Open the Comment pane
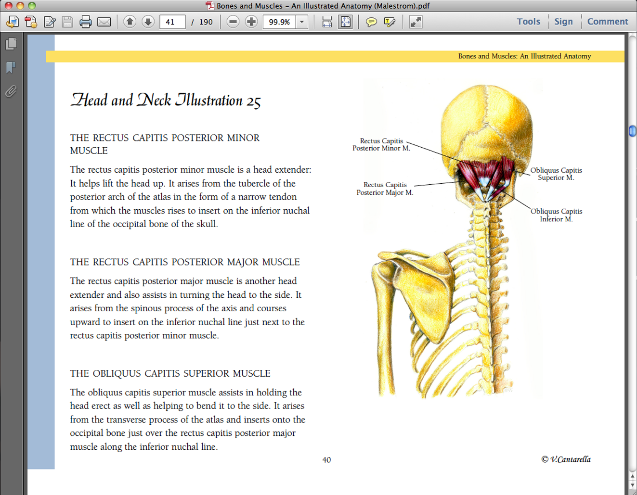This screenshot has width=637, height=495. (607, 22)
